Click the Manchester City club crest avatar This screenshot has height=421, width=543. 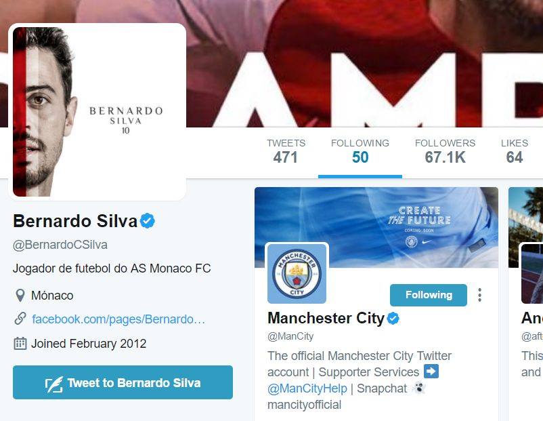(x=297, y=273)
